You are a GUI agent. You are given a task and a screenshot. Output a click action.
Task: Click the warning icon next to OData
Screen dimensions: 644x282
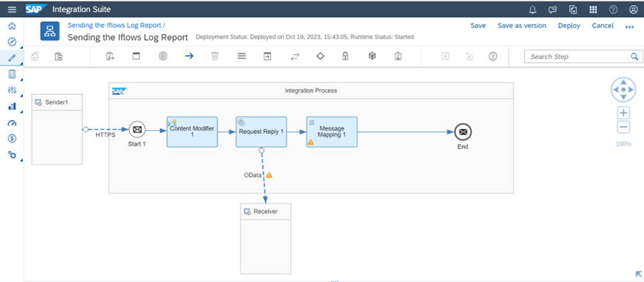[x=269, y=175]
